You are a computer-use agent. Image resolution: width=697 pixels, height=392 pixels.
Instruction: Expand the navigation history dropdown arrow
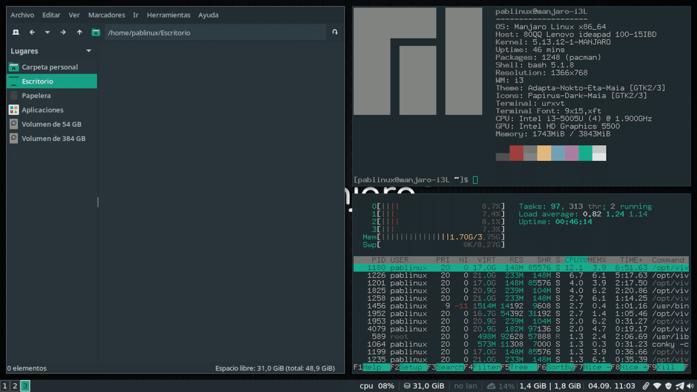(48, 33)
